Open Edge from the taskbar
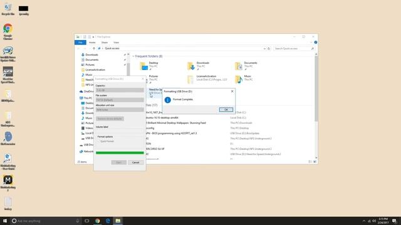 click(x=108, y=221)
